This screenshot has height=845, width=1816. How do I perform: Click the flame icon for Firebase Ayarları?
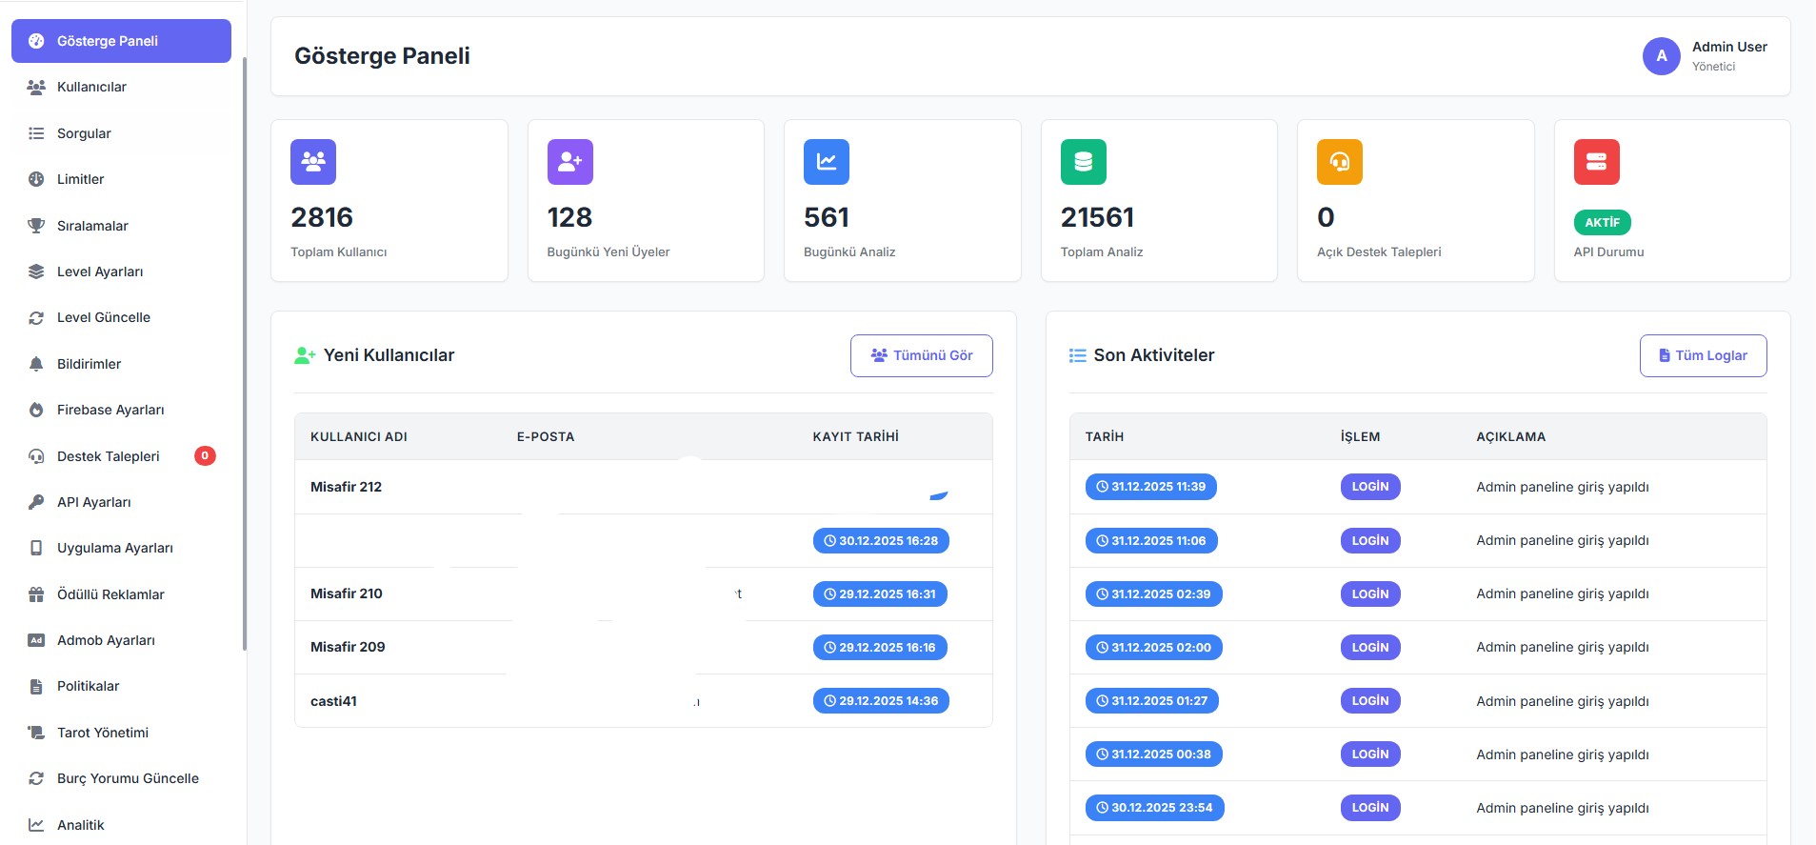(36, 410)
